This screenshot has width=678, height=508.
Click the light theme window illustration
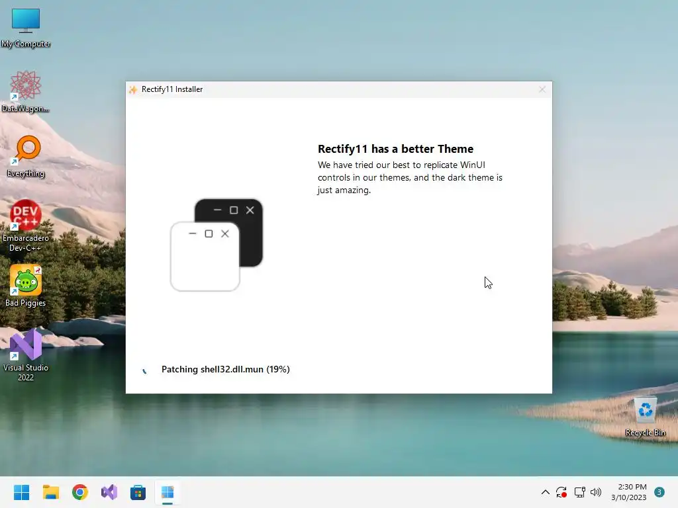click(x=205, y=257)
